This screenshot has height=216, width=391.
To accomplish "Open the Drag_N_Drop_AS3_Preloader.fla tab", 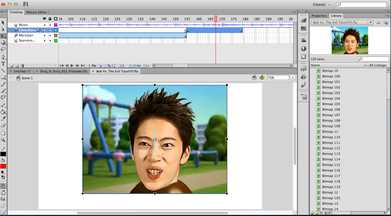I will 63,71.
